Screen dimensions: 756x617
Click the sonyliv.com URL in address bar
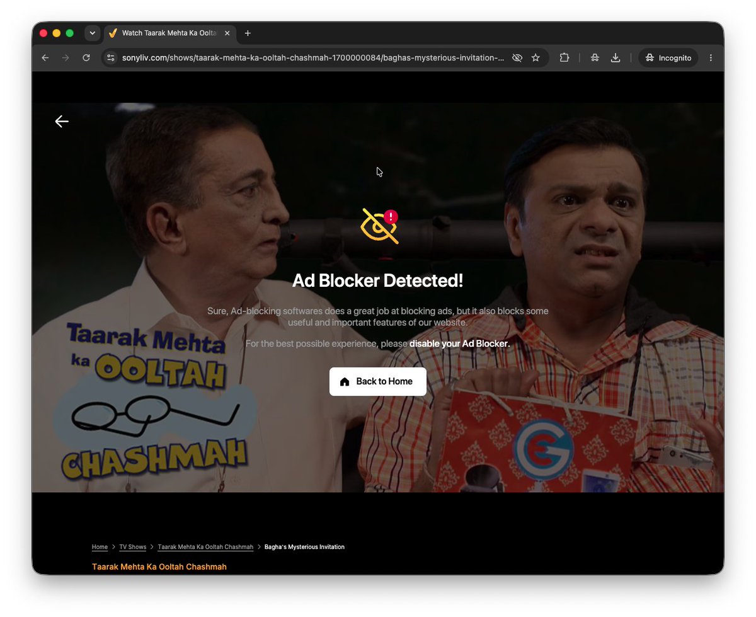click(313, 58)
